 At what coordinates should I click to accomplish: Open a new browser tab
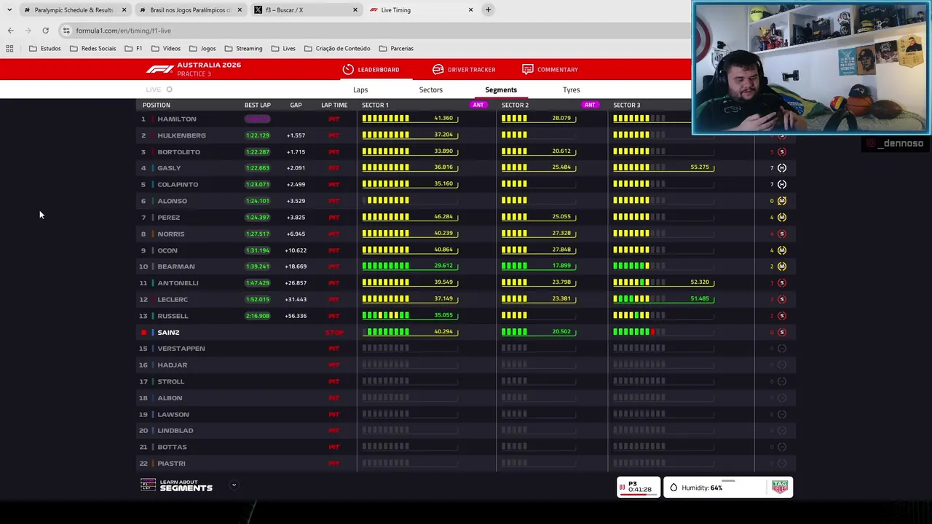point(488,9)
